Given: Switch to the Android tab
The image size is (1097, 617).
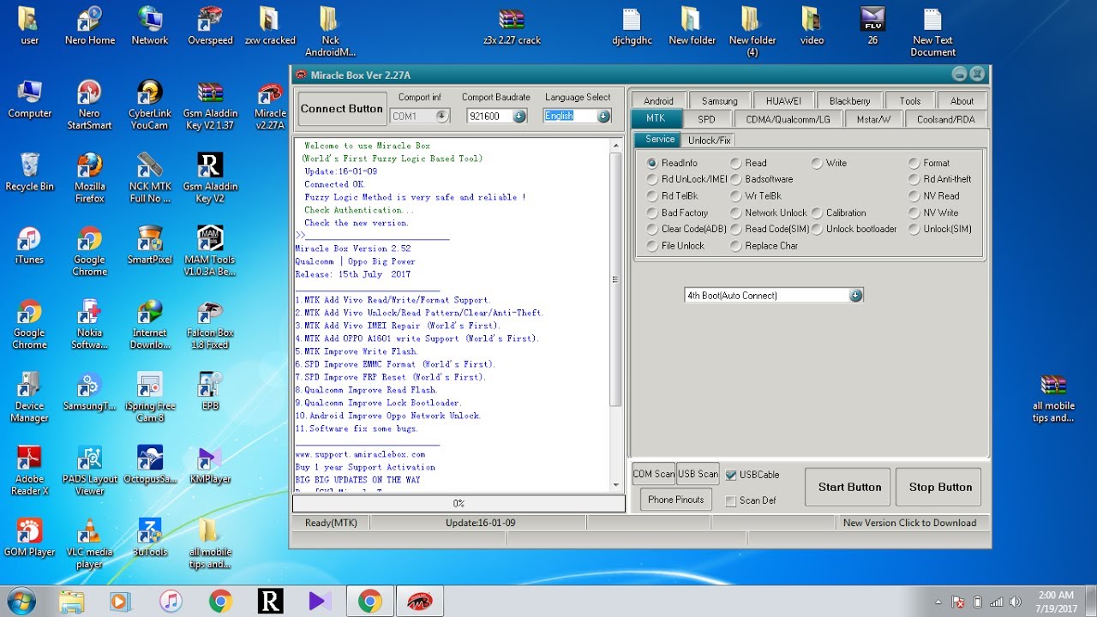Looking at the screenshot, I should [658, 100].
